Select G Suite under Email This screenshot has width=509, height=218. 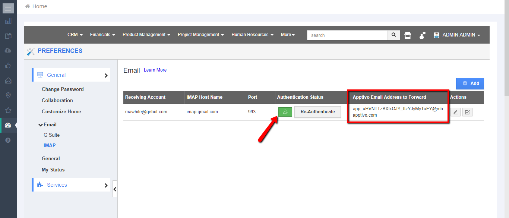click(51, 135)
